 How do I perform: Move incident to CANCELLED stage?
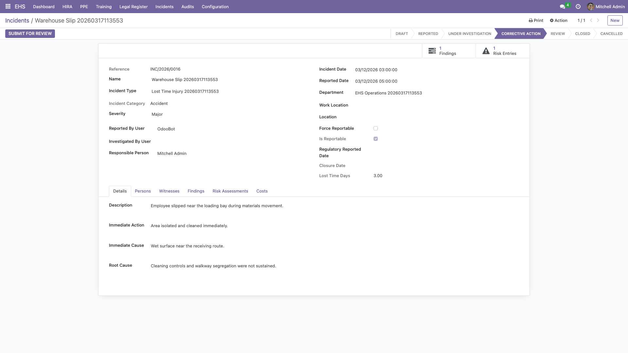point(611,33)
